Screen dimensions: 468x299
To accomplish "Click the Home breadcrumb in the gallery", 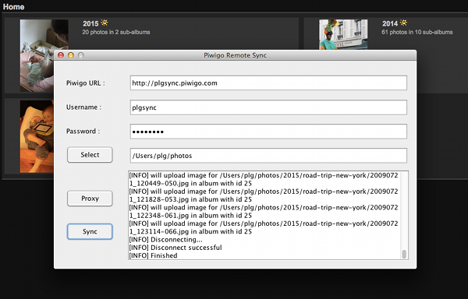I will coord(14,6).
